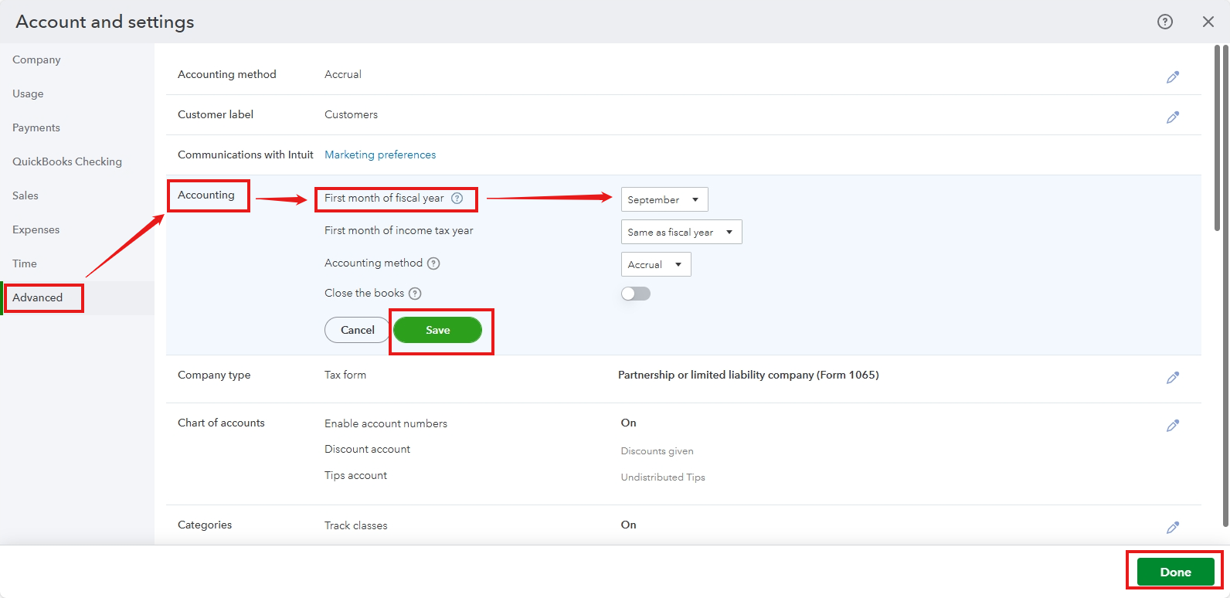Open the September fiscal month dropdown
The width and height of the screenshot is (1230, 598).
[664, 199]
